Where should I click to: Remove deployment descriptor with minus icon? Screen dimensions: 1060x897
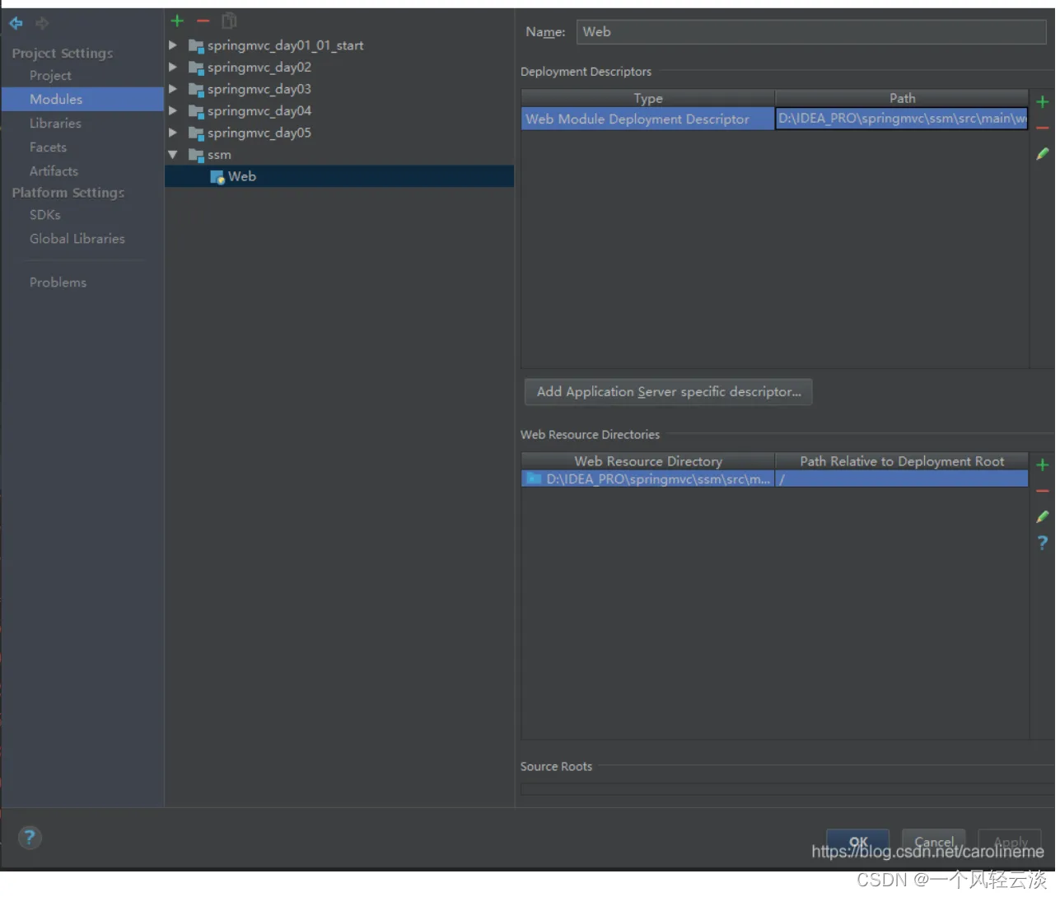click(x=1043, y=128)
